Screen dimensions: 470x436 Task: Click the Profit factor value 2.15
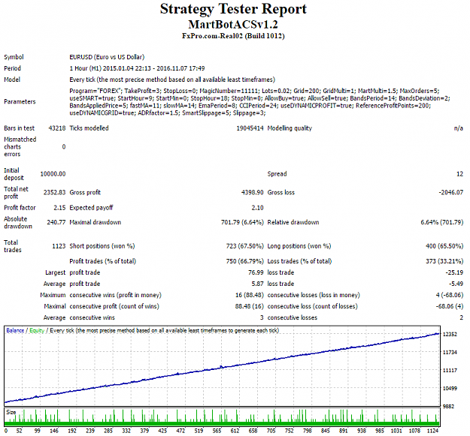coord(59,208)
